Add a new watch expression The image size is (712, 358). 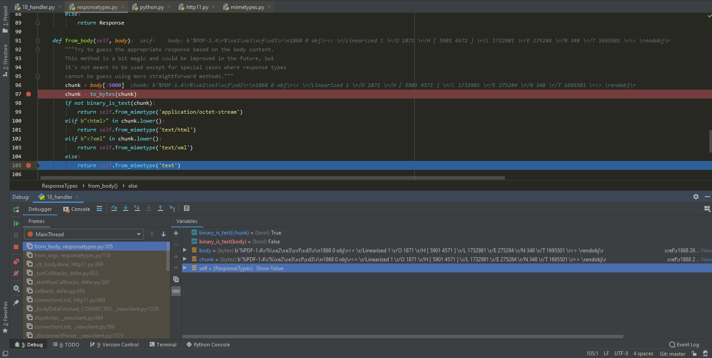pos(176,233)
